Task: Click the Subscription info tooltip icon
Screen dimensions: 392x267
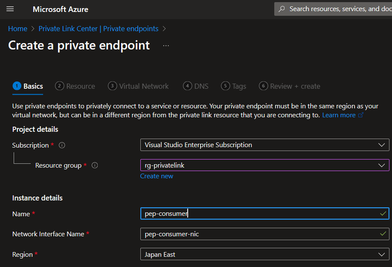Action: click(61, 145)
